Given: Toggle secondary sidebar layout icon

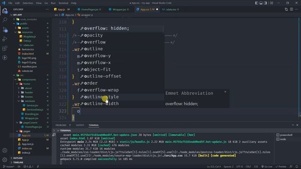Looking at the screenshot, I should [265, 3].
